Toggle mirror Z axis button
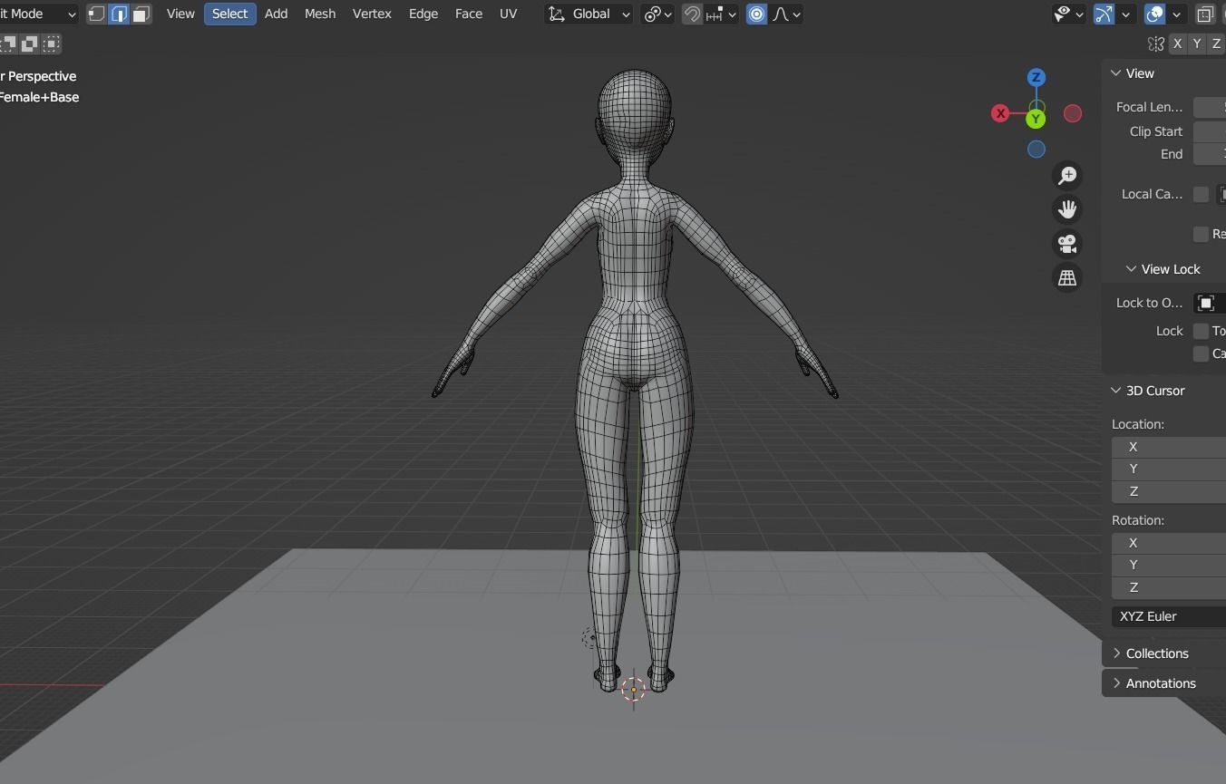 point(1216,44)
